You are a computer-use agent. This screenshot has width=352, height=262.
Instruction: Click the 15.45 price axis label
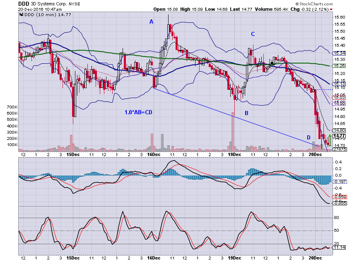pyautogui.click(x=340, y=38)
